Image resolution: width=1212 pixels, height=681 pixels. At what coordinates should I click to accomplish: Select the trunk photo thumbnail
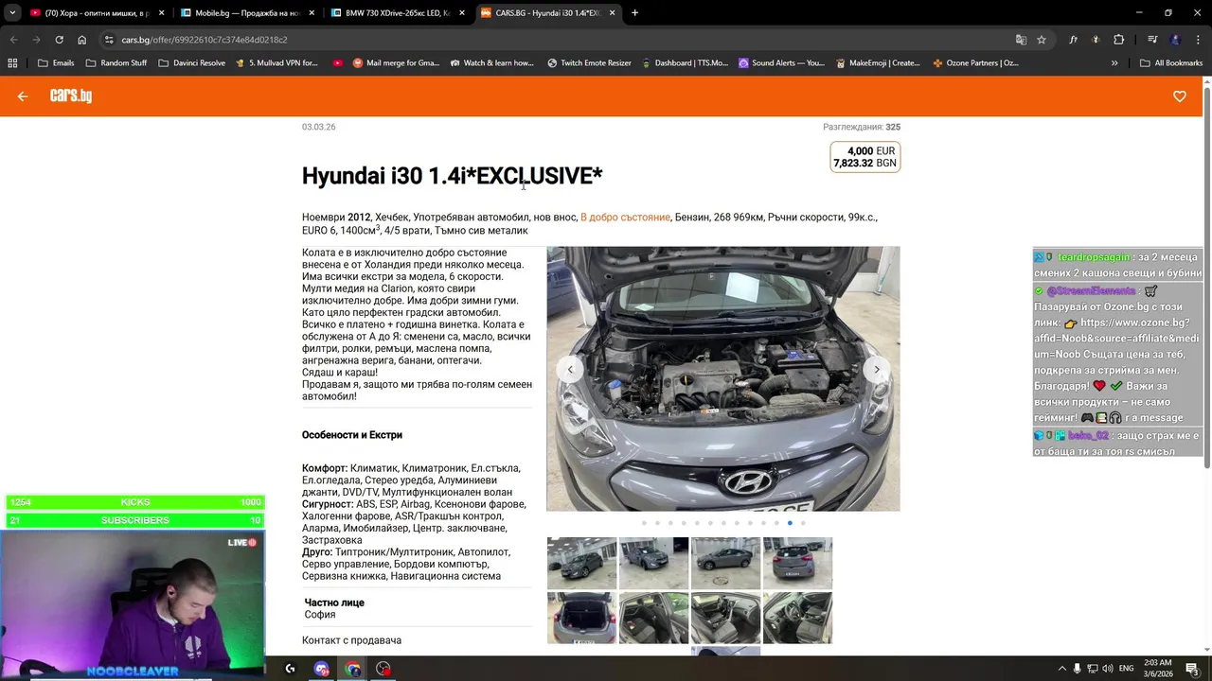tap(581, 618)
